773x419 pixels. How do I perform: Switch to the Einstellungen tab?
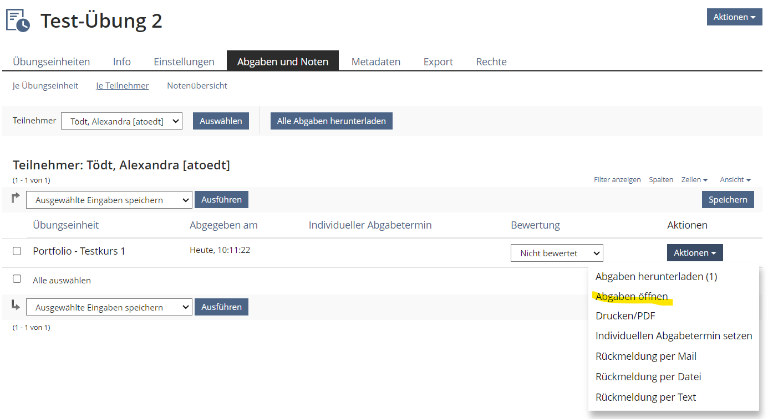[x=184, y=61]
